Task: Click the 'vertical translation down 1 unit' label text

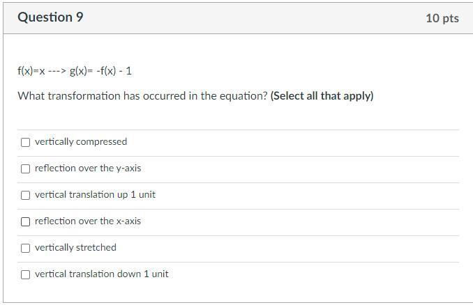Action: 102,274
